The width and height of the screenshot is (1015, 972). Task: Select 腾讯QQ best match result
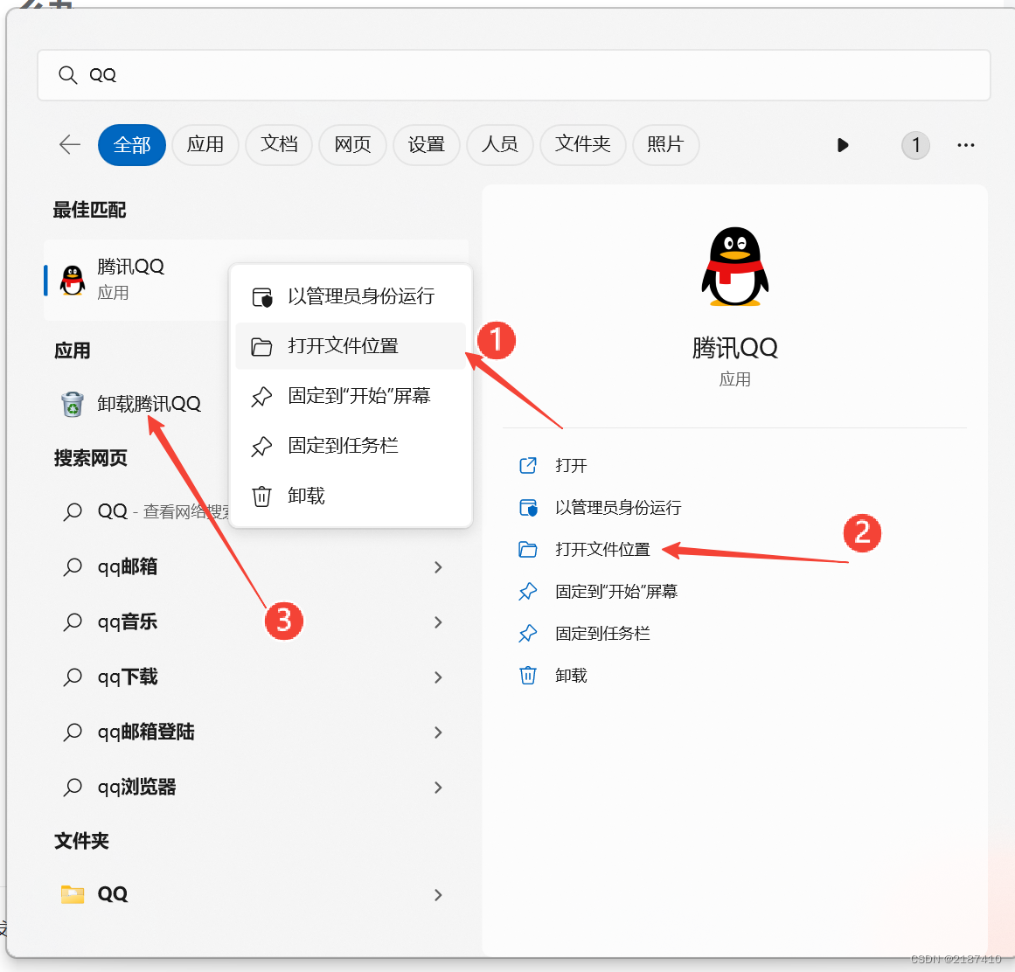point(136,280)
